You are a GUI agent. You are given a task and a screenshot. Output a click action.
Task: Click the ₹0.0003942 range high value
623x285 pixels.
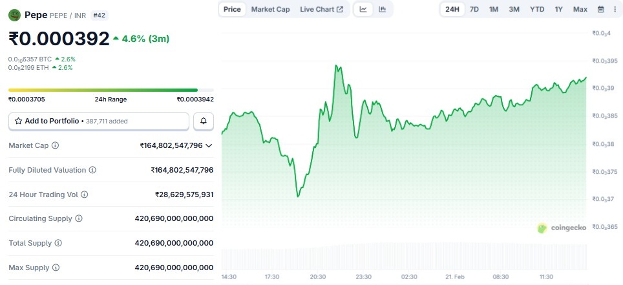click(195, 100)
